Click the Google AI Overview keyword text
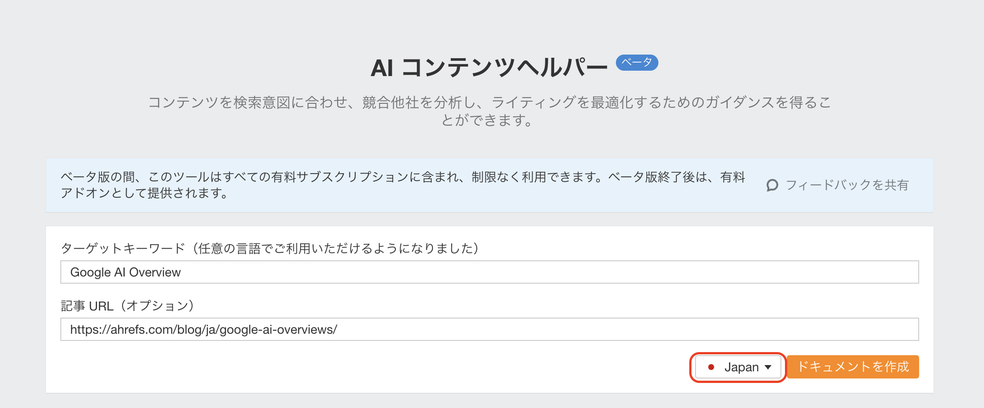The height and width of the screenshot is (408, 984). pos(126,272)
